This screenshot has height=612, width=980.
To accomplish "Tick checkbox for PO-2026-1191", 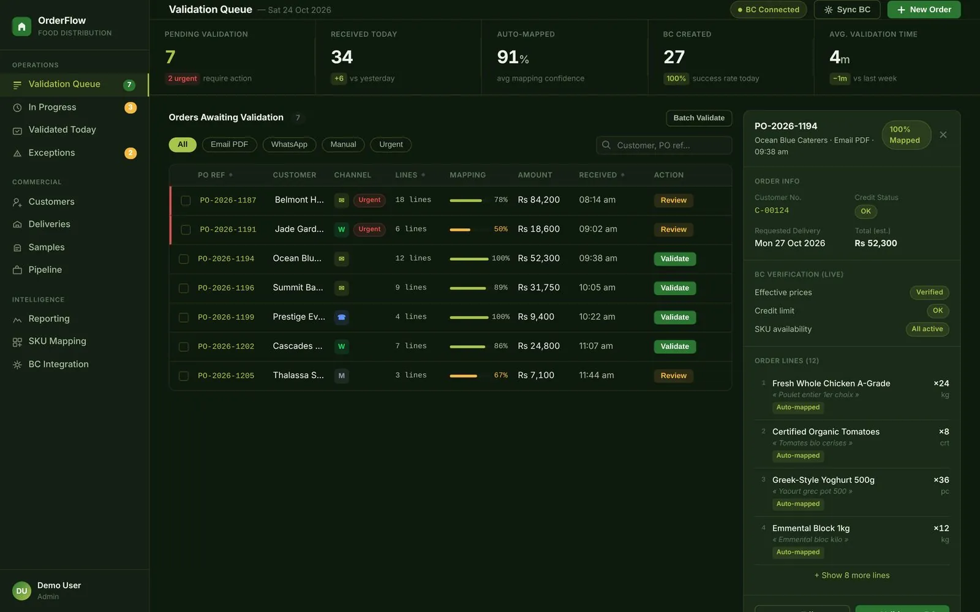I will (x=186, y=229).
